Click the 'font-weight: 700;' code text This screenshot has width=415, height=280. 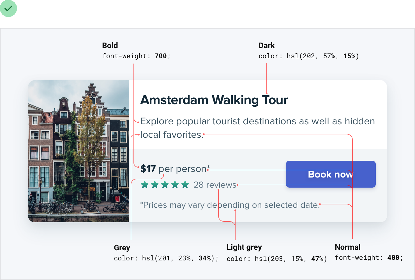[x=136, y=56]
